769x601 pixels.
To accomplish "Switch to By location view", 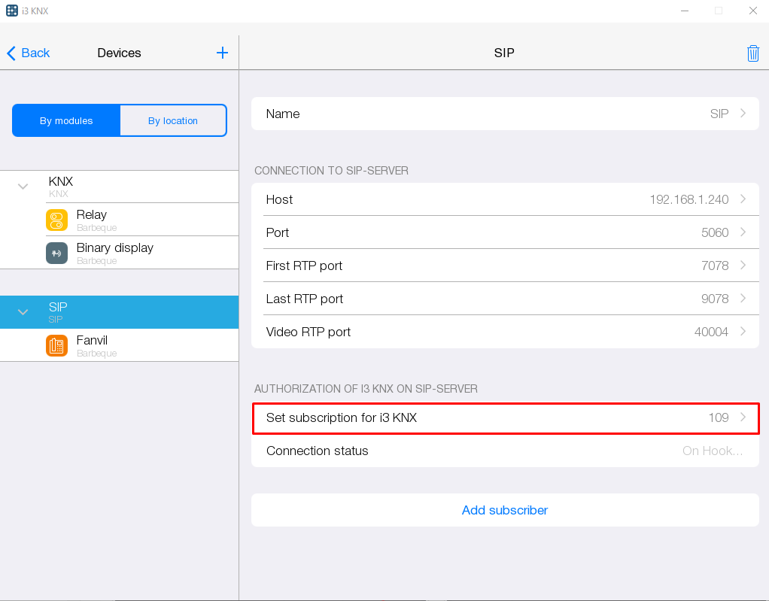I will [172, 120].
